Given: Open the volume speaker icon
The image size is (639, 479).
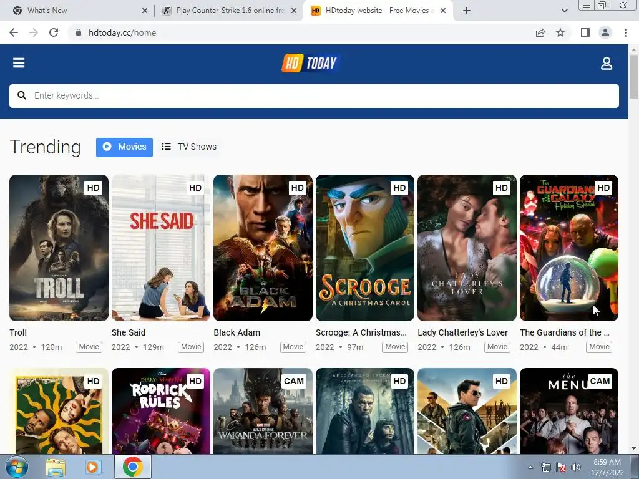Looking at the screenshot, I should [576, 467].
